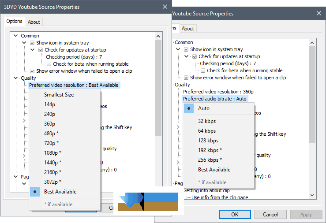Screen dimensions: 326x223
Task: Select 2160p resolution option
Action: click(x=65, y=172)
